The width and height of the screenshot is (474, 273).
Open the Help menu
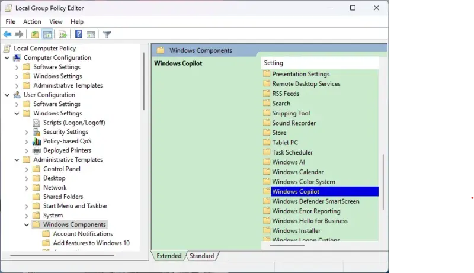(x=77, y=21)
